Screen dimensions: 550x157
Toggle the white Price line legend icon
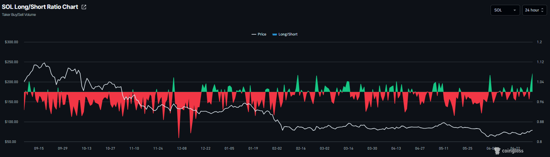tap(254, 34)
